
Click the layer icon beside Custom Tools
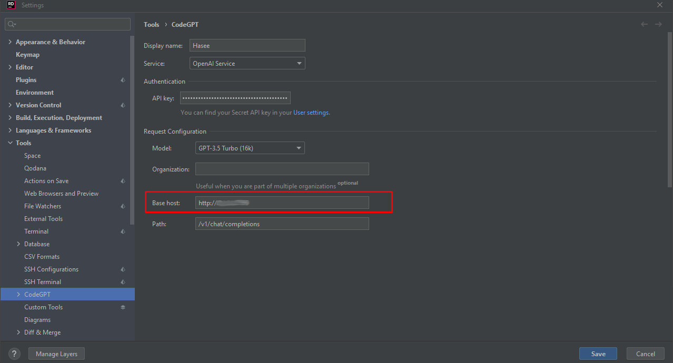pyautogui.click(x=123, y=307)
